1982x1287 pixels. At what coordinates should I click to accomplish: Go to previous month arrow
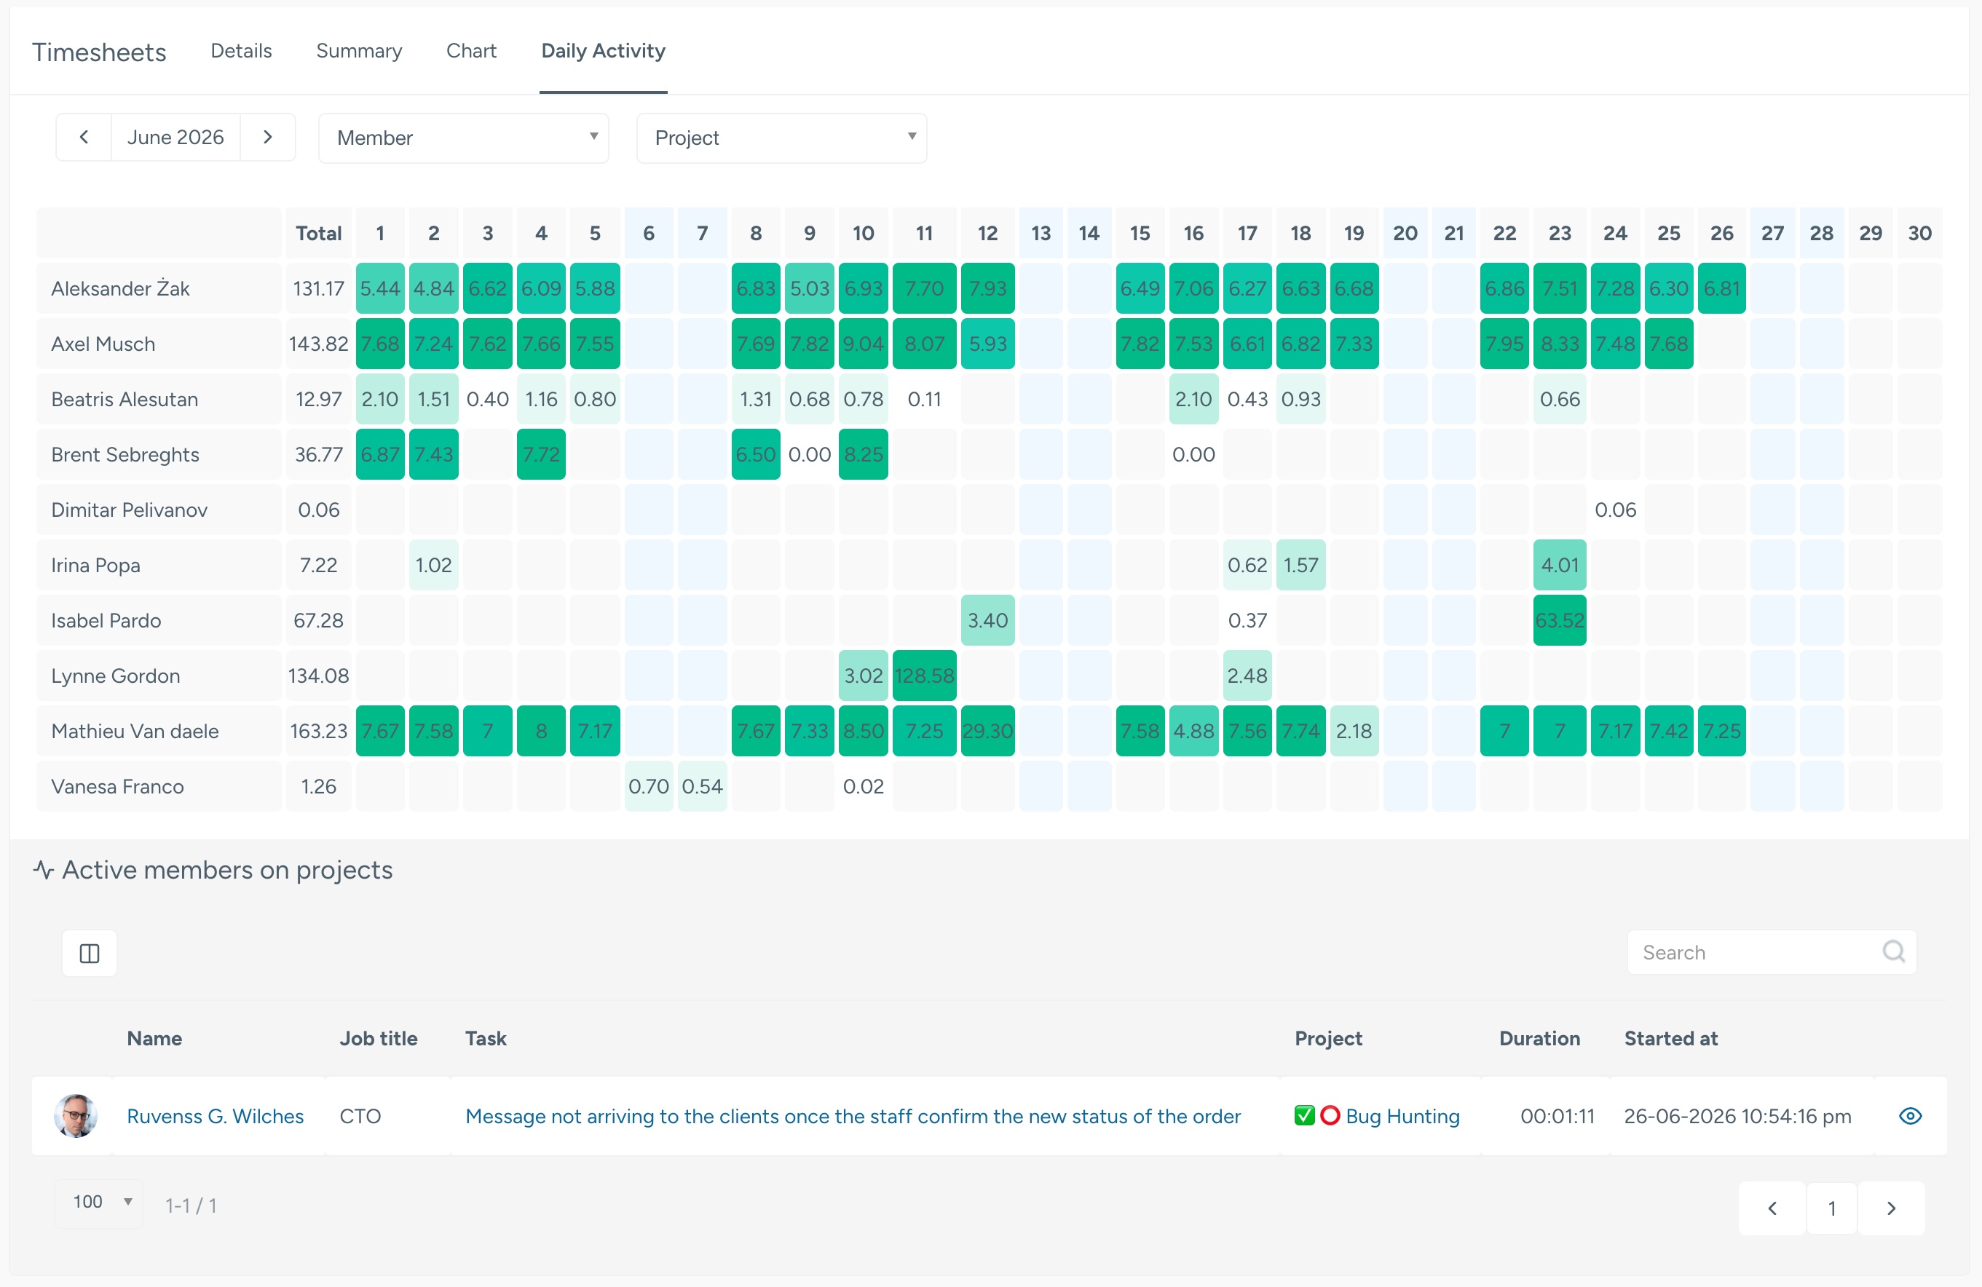pos(83,138)
